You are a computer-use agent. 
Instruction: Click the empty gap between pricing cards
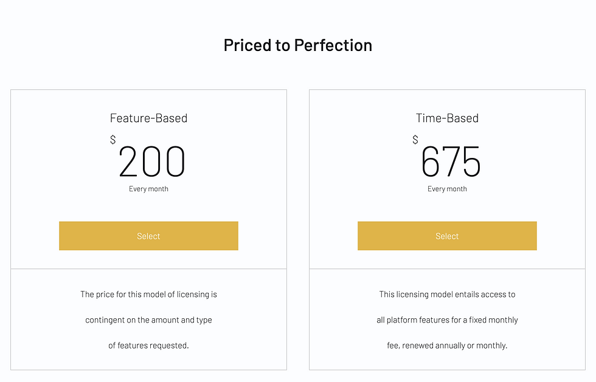pos(298,230)
